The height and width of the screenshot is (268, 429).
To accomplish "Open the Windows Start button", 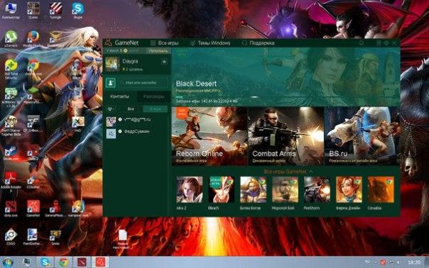I will tap(8, 262).
